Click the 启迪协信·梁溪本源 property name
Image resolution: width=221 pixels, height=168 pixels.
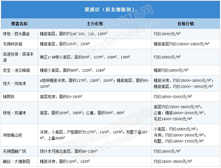(18, 57)
